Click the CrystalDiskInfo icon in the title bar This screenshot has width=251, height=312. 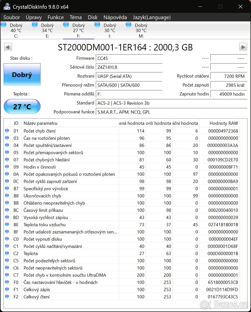pyautogui.click(x=7, y=6)
